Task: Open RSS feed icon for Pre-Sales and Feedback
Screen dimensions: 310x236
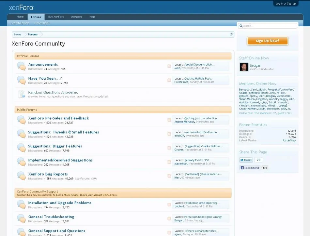Action: (169, 120)
